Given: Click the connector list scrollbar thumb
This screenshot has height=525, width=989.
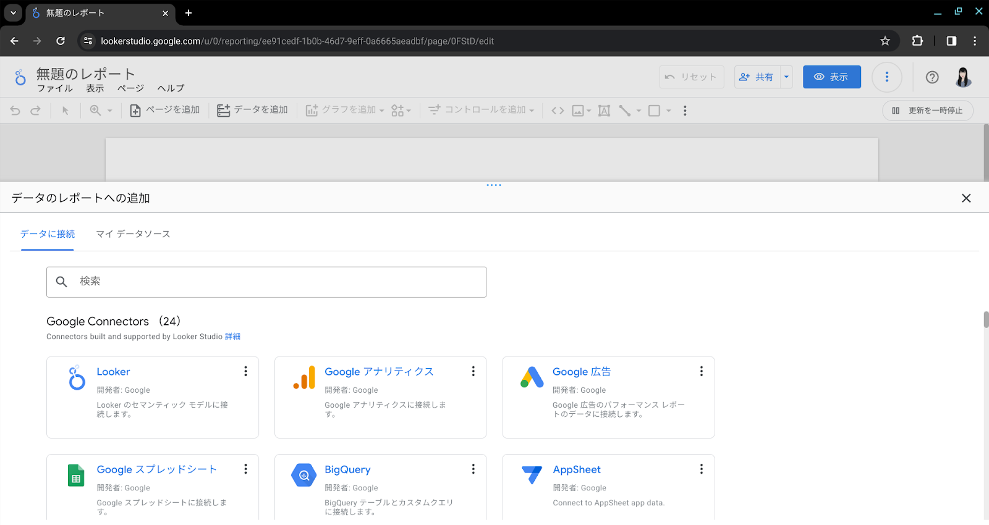Looking at the screenshot, I should [986, 320].
